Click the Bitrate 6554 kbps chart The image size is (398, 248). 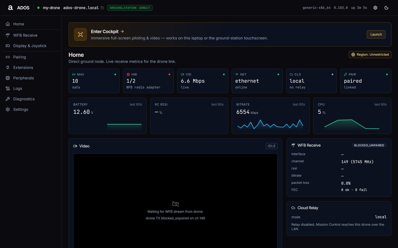tap(271, 116)
